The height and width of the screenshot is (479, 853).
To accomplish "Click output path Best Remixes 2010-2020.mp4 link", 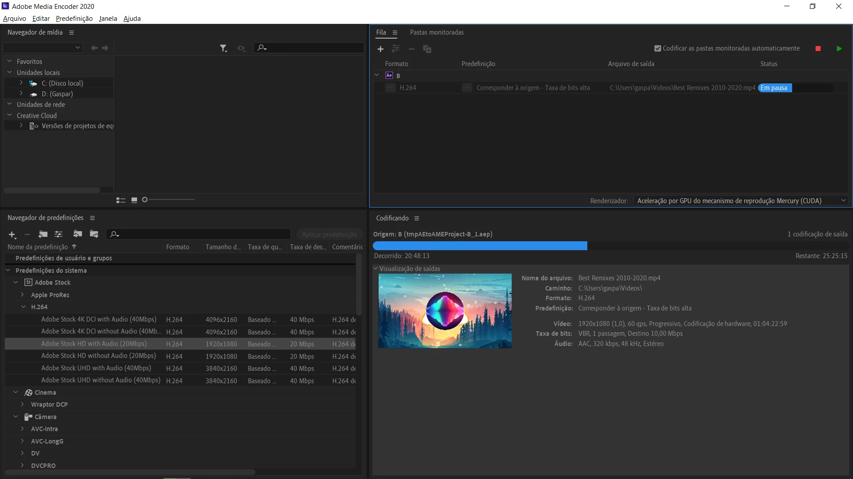I will 682,88.
